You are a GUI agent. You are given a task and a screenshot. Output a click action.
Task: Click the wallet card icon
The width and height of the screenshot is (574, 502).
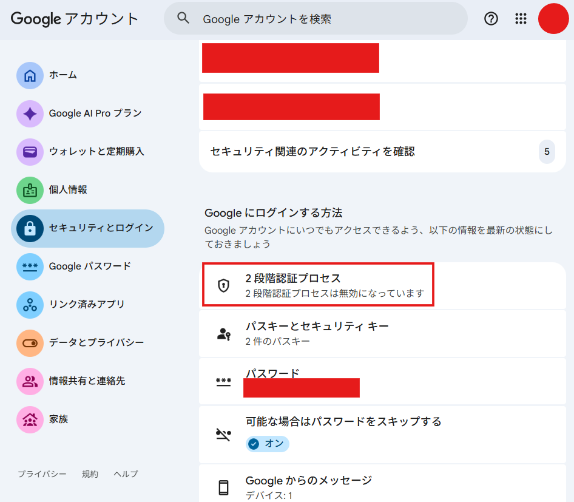click(x=30, y=152)
